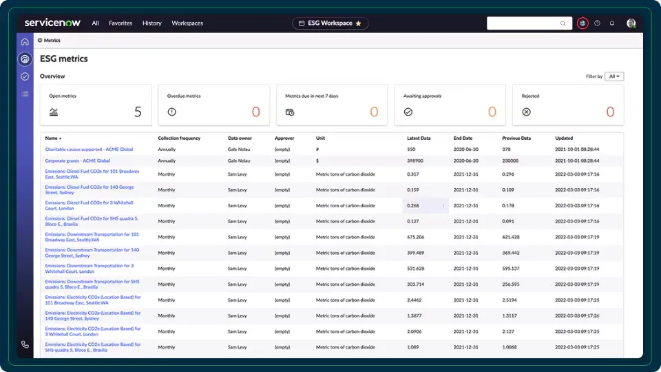
Task: Open Charitable causes supported - ACME Global link
Action: click(89, 149)
